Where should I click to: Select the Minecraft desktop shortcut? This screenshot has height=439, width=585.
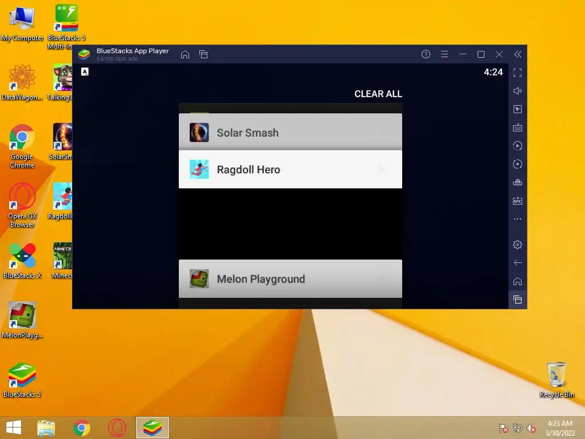coord(62,261)
